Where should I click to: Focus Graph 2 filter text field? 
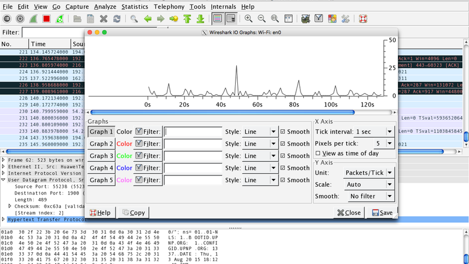[193, 144]
